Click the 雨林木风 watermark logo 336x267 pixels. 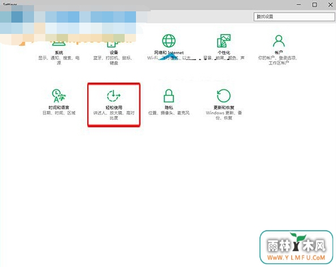(296, 247)
